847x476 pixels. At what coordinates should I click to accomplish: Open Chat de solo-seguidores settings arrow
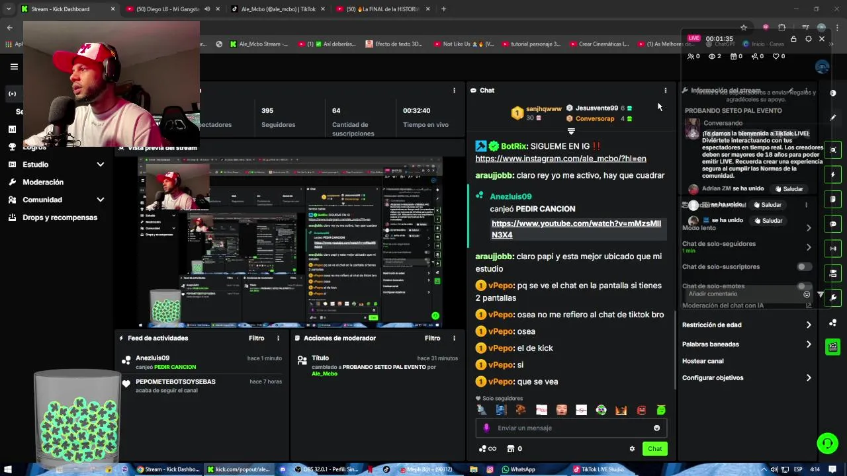[x=809, y=247]
